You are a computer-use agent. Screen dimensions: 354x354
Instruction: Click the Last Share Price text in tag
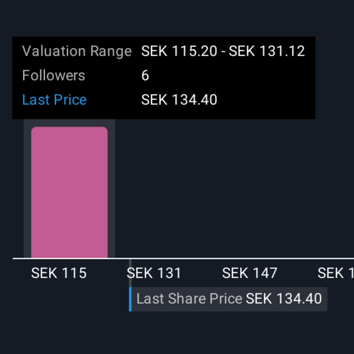click(189, 299)
